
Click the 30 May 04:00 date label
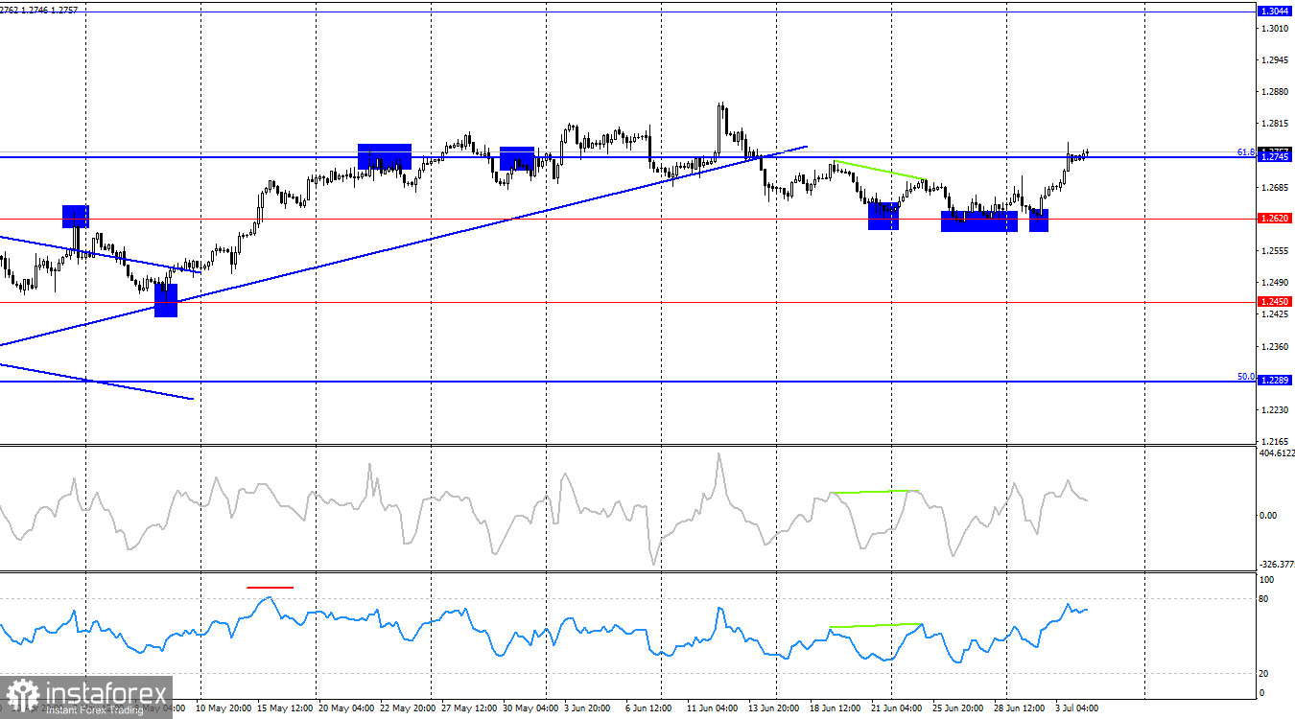(530, 707)
